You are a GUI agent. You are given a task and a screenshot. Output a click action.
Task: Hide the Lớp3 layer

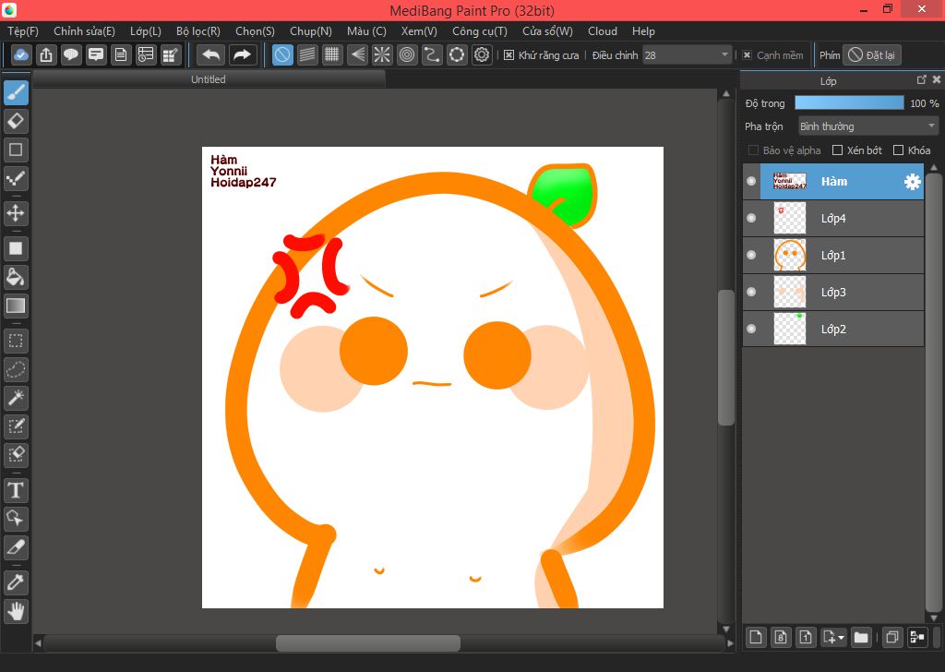(751, 292)
